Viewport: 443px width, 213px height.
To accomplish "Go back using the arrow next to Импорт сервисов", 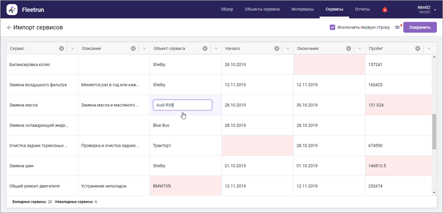I will pyautogui.click(x=9, y=27).
